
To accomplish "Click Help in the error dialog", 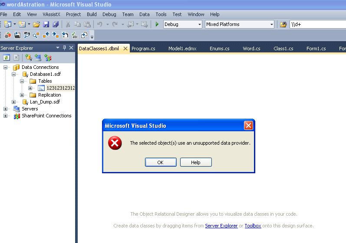I will (x=196, y=162).
